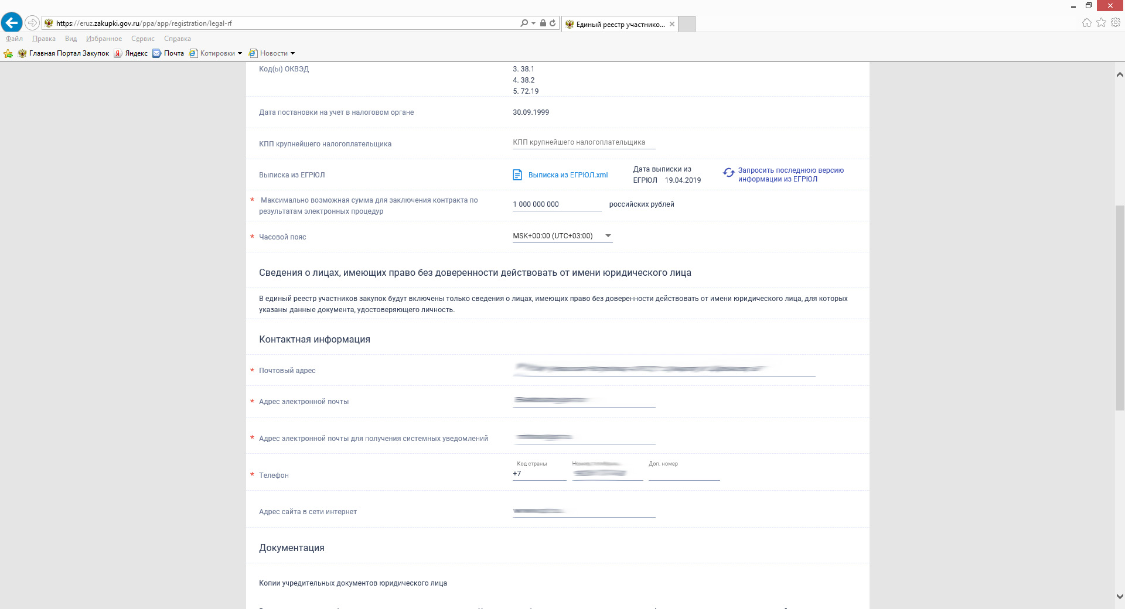Open the Файл menu
The height and width of the screenshot is (609, 1125).
pyautogui.click(x=14, y=39)
